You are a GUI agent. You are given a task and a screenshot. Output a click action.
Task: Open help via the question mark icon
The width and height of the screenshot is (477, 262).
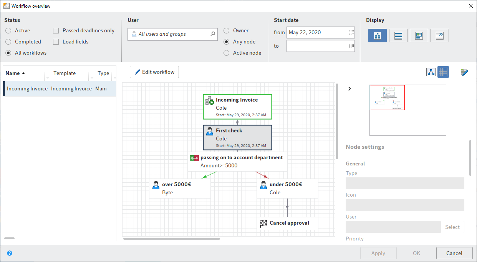click(10, 253)
